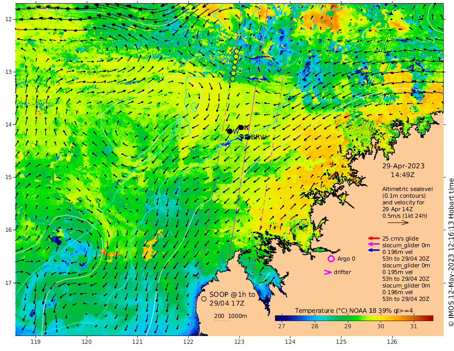Click the temperature colour bar
Screen dimensions: 454x351
[x=354, y=318]
